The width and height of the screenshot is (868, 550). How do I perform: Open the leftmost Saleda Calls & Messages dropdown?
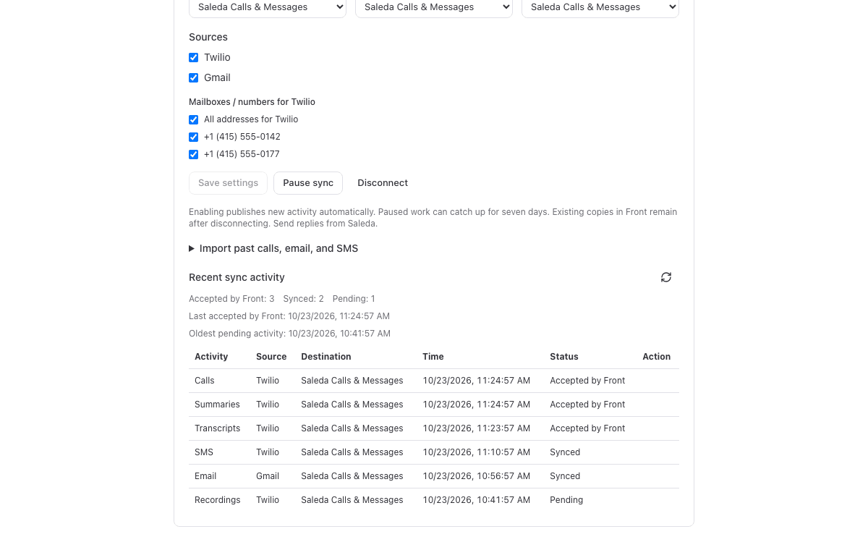coord(268,7)
